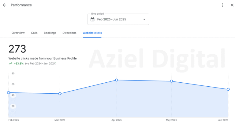This screenshot has height=126, width=235.
Task: Expand the Time period dropdown arrow
Action: point(144,20)
